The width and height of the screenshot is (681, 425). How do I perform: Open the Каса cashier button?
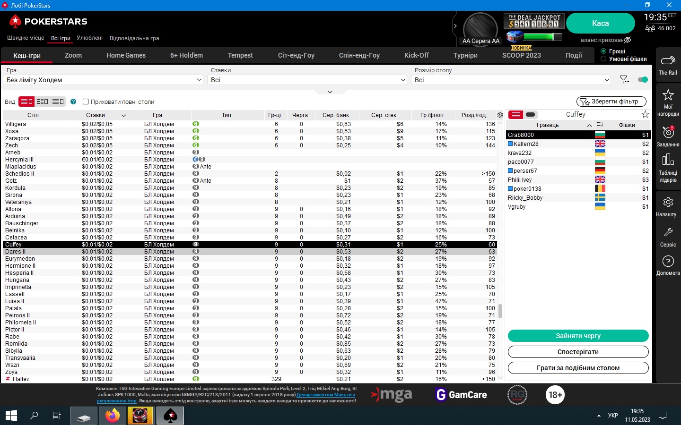[600, 23]
